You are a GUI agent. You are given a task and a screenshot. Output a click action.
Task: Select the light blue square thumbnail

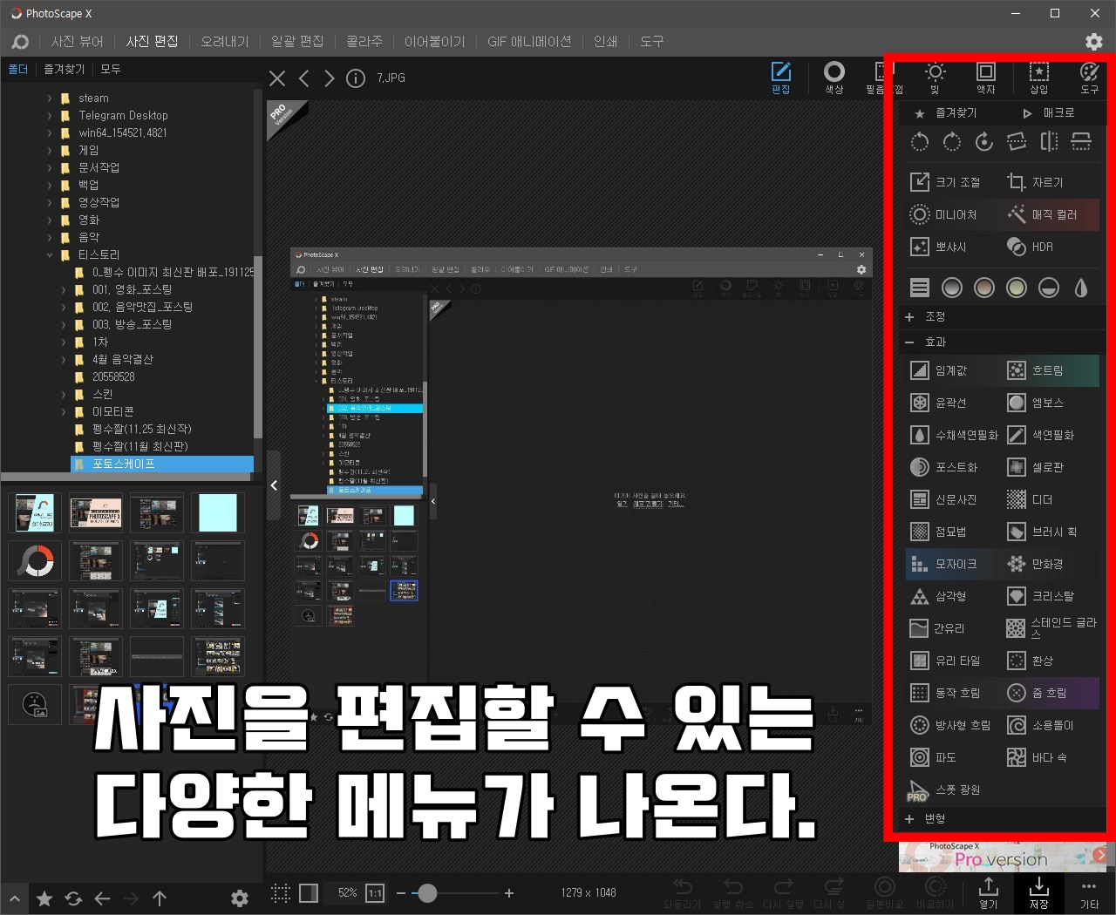[217, 513]
